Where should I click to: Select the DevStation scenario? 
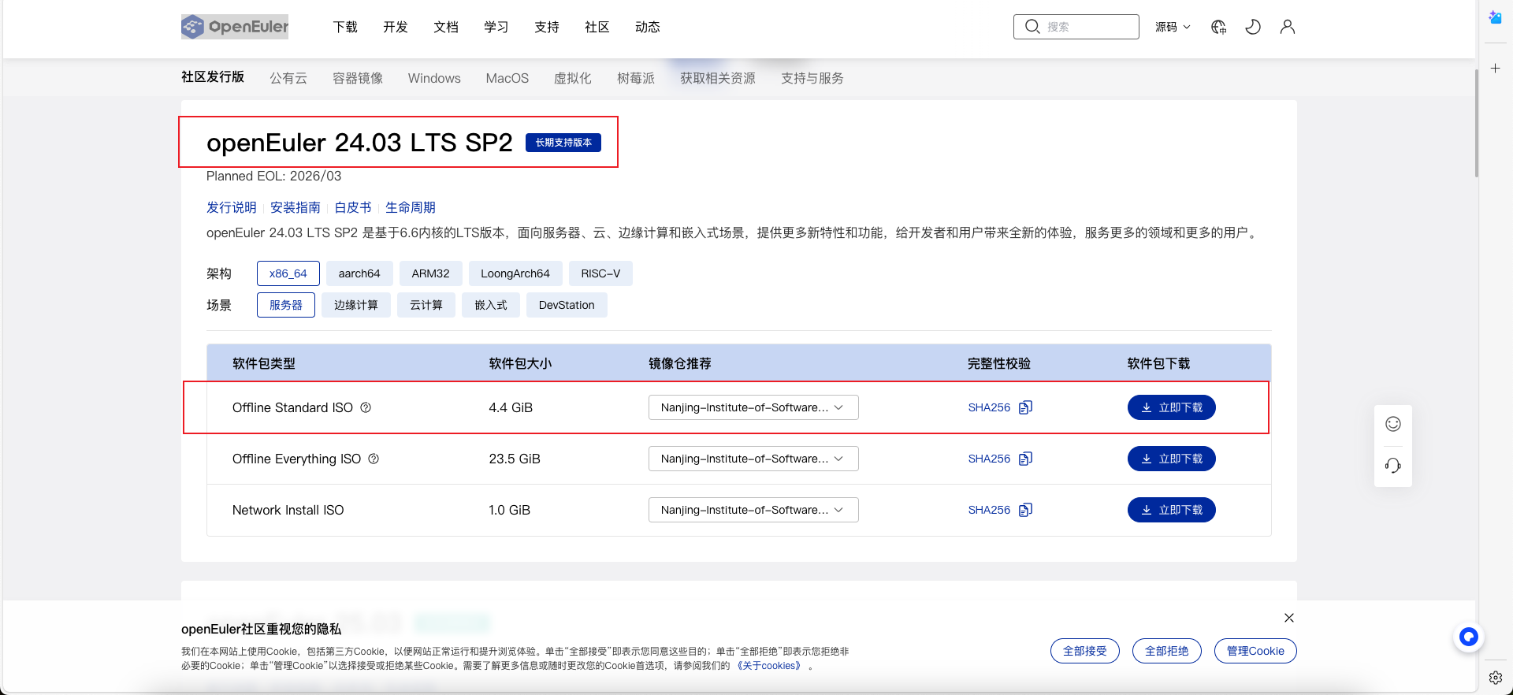[567, 305]
